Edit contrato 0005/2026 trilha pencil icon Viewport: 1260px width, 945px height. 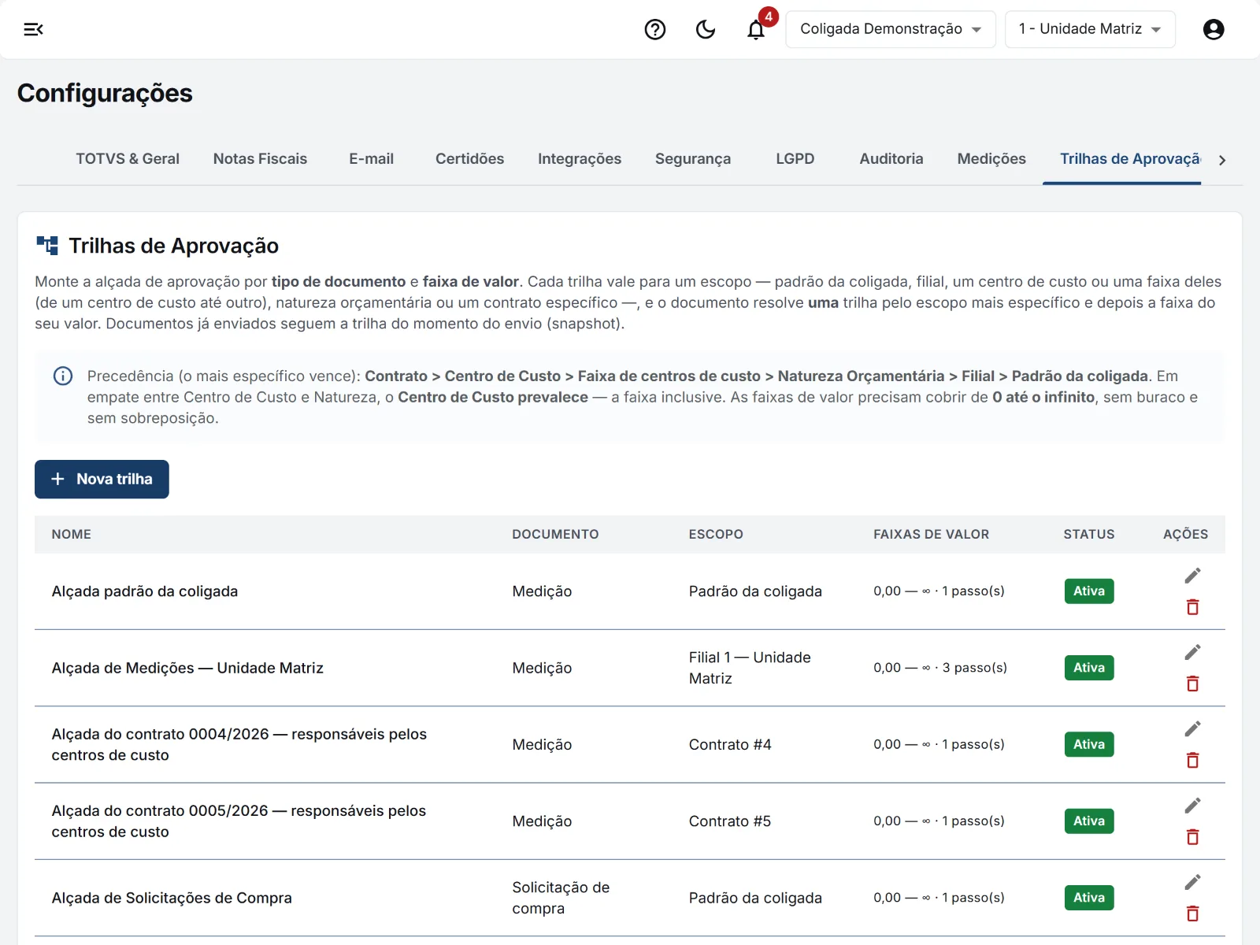(1192, 806)
